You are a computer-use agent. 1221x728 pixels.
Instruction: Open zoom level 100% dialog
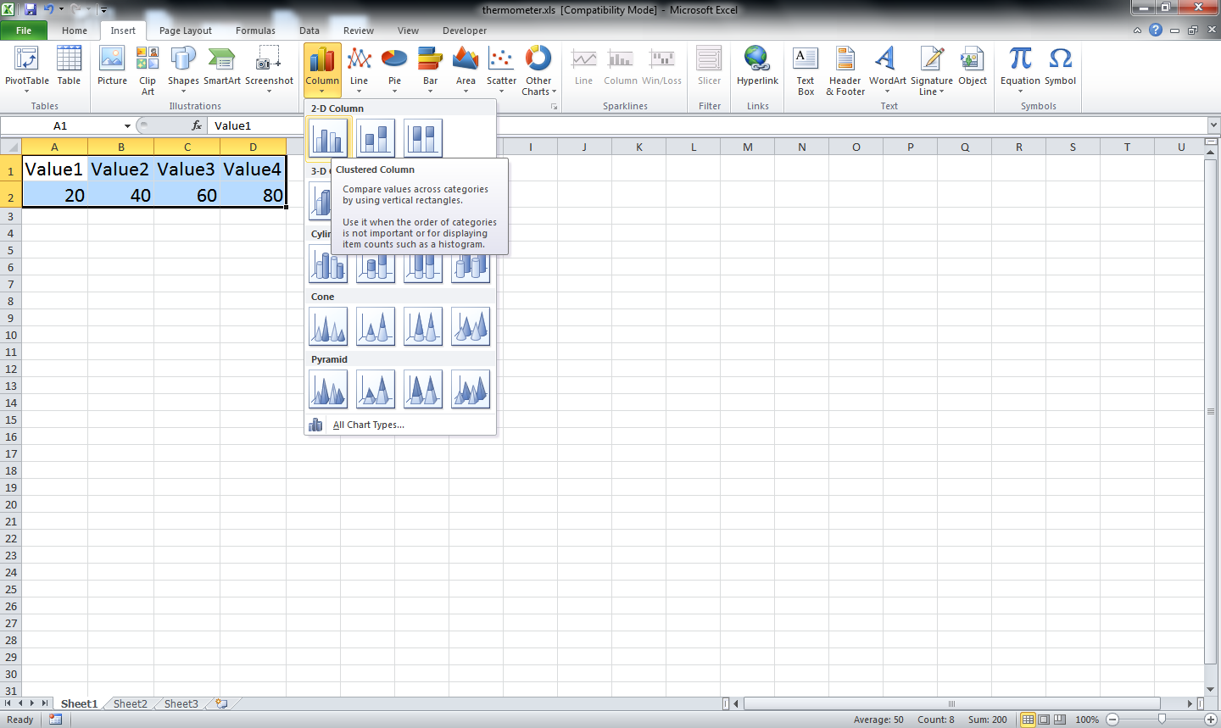pyautogui.click(x=1087, y=720)
